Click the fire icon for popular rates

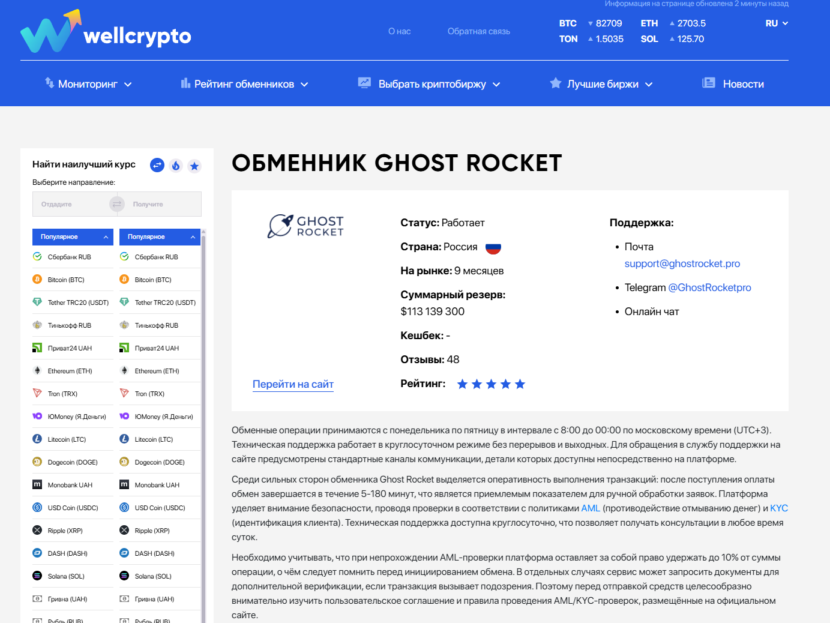pyautogui.click(x=175, y=165)
